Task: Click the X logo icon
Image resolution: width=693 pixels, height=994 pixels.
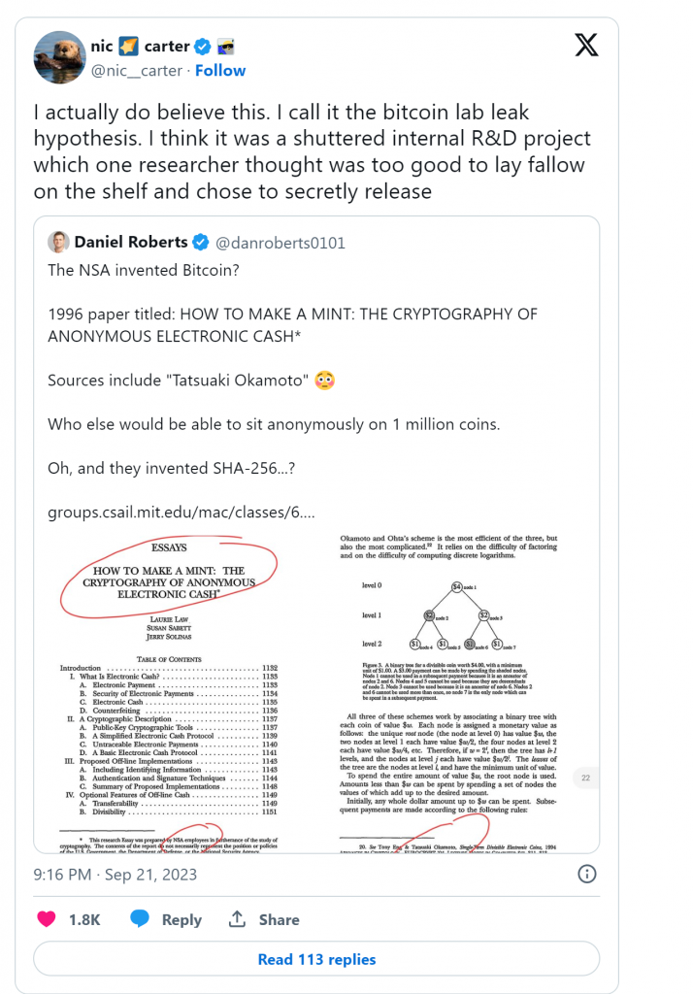Action: pyautogui.click(x=586, y=45)
